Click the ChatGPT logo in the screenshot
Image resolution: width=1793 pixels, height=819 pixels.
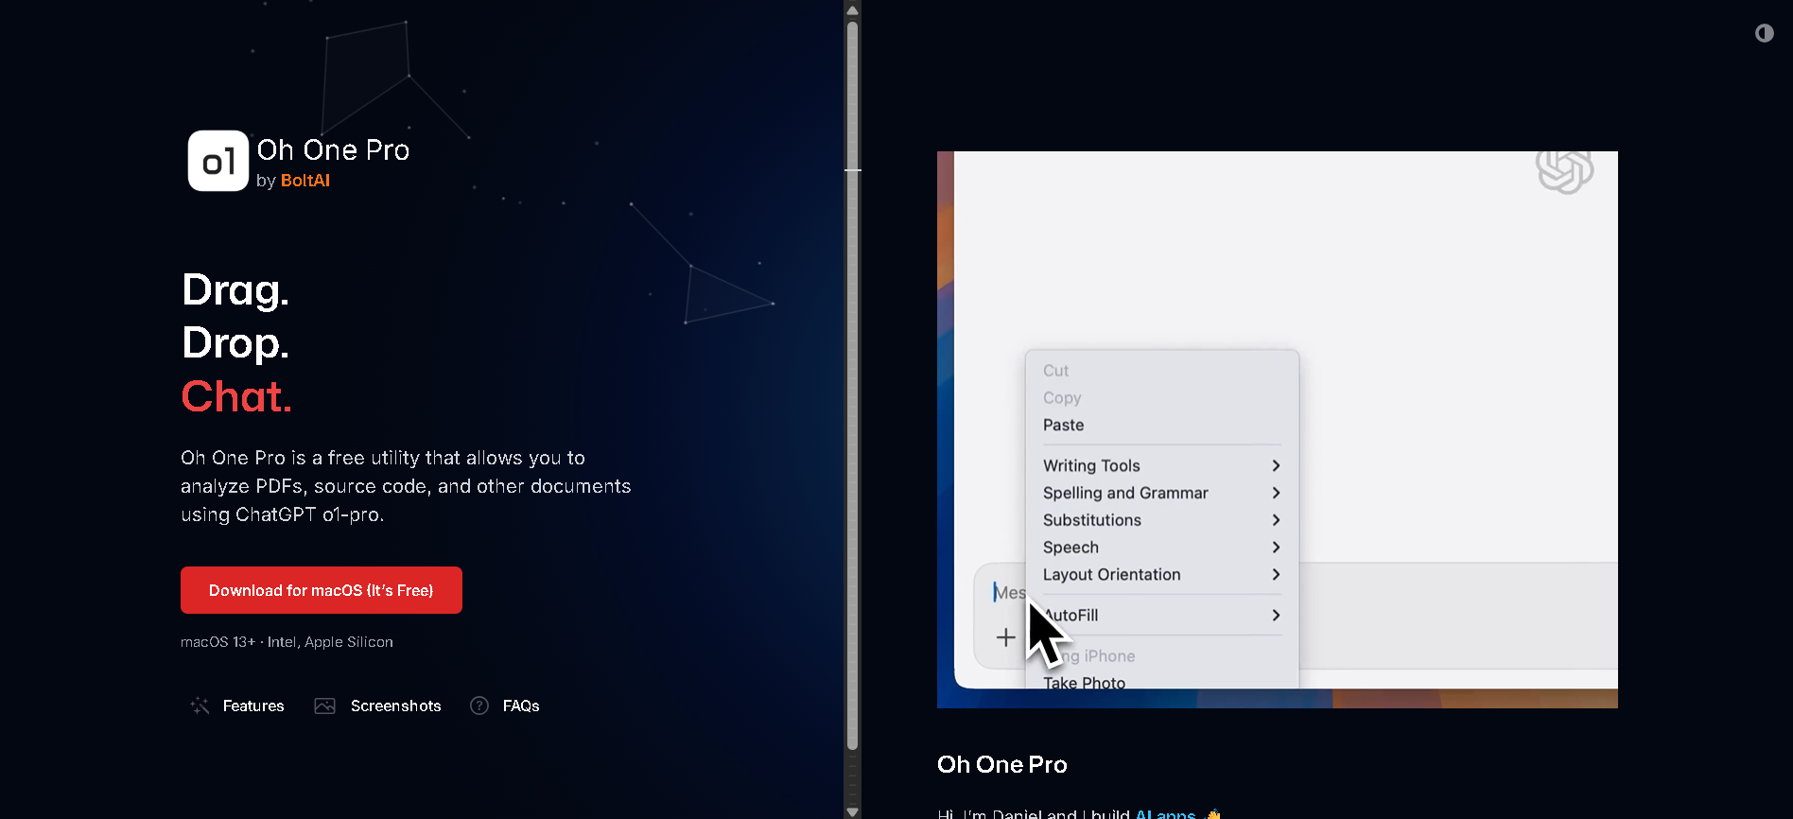click(x=1564, y=170)
